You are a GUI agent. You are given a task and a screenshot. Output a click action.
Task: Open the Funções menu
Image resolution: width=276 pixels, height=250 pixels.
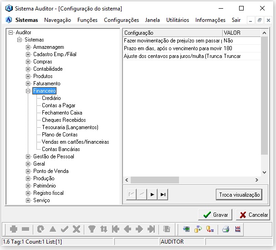click(x=87, y=20)
